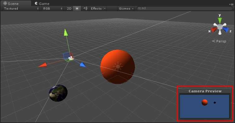Screen dimensions: 235x123
Task: Toggle 2D view mode
Action: coord(69,8)
